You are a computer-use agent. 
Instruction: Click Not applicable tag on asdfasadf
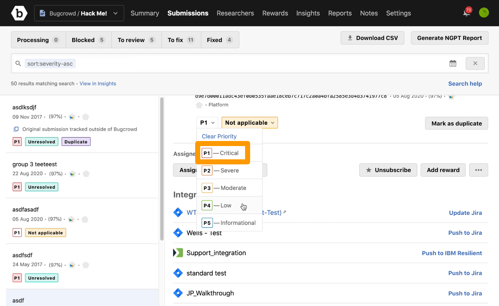pyautogui.click(x=45, y=233)
